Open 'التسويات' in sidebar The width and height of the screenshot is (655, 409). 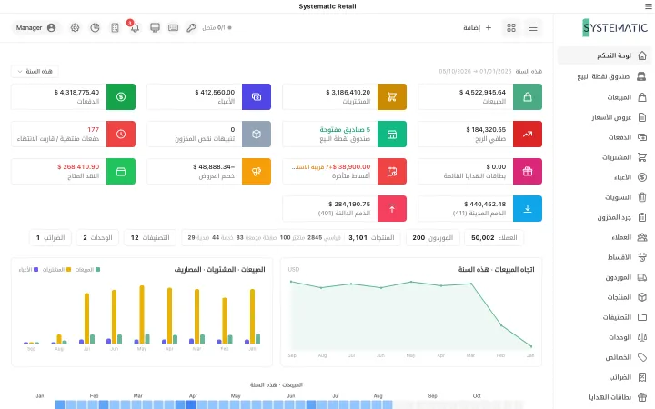604,197
